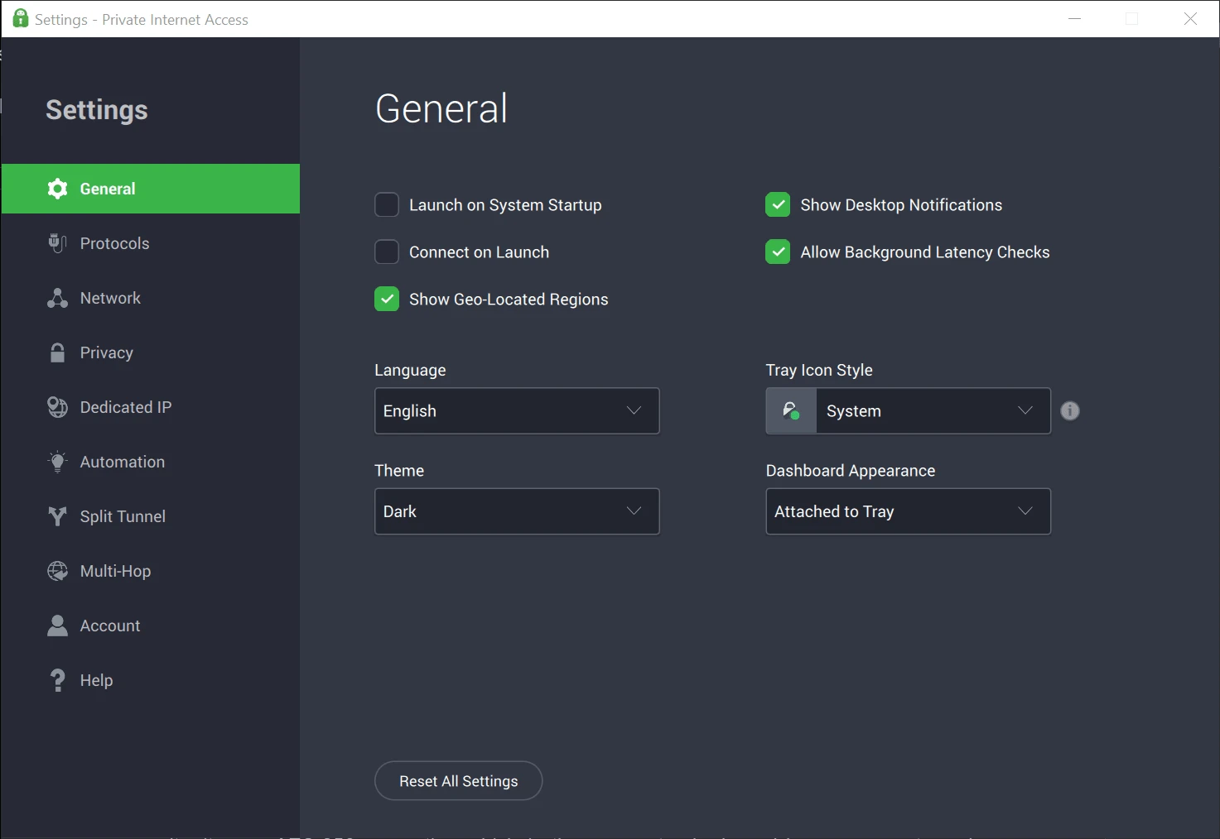Click the Network nodes icon

click(x=57, y=298)
